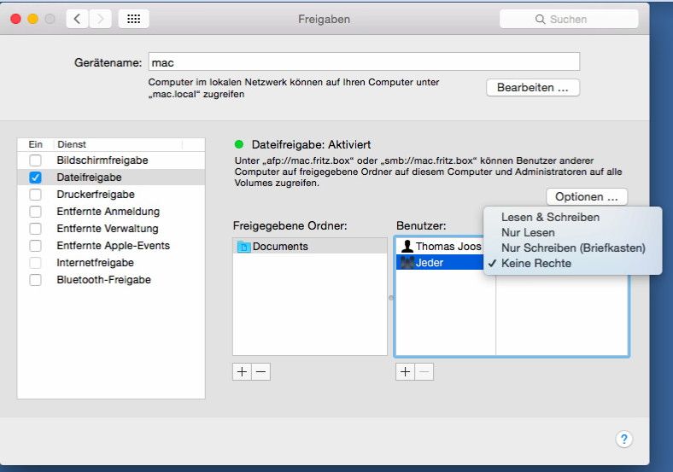Close the Freigaben window

[x=16, y=19]
